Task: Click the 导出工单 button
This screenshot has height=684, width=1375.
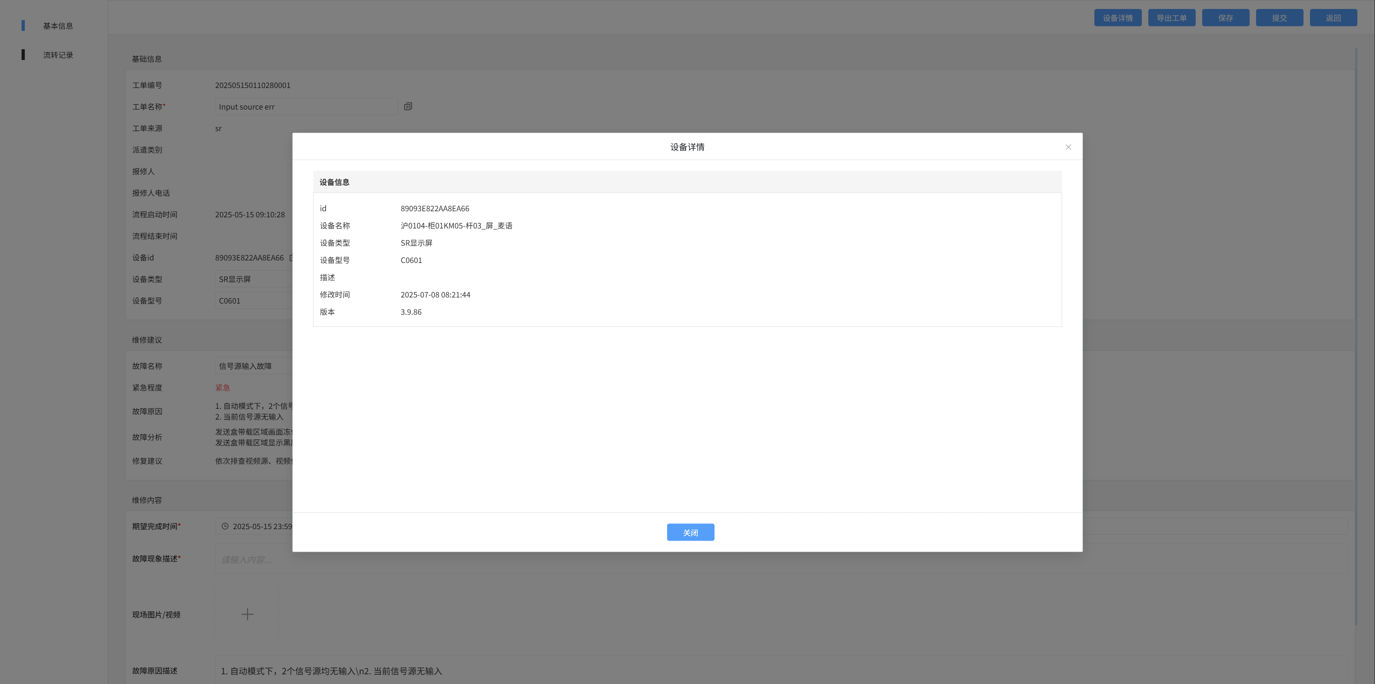Action: coord(1172,18)
